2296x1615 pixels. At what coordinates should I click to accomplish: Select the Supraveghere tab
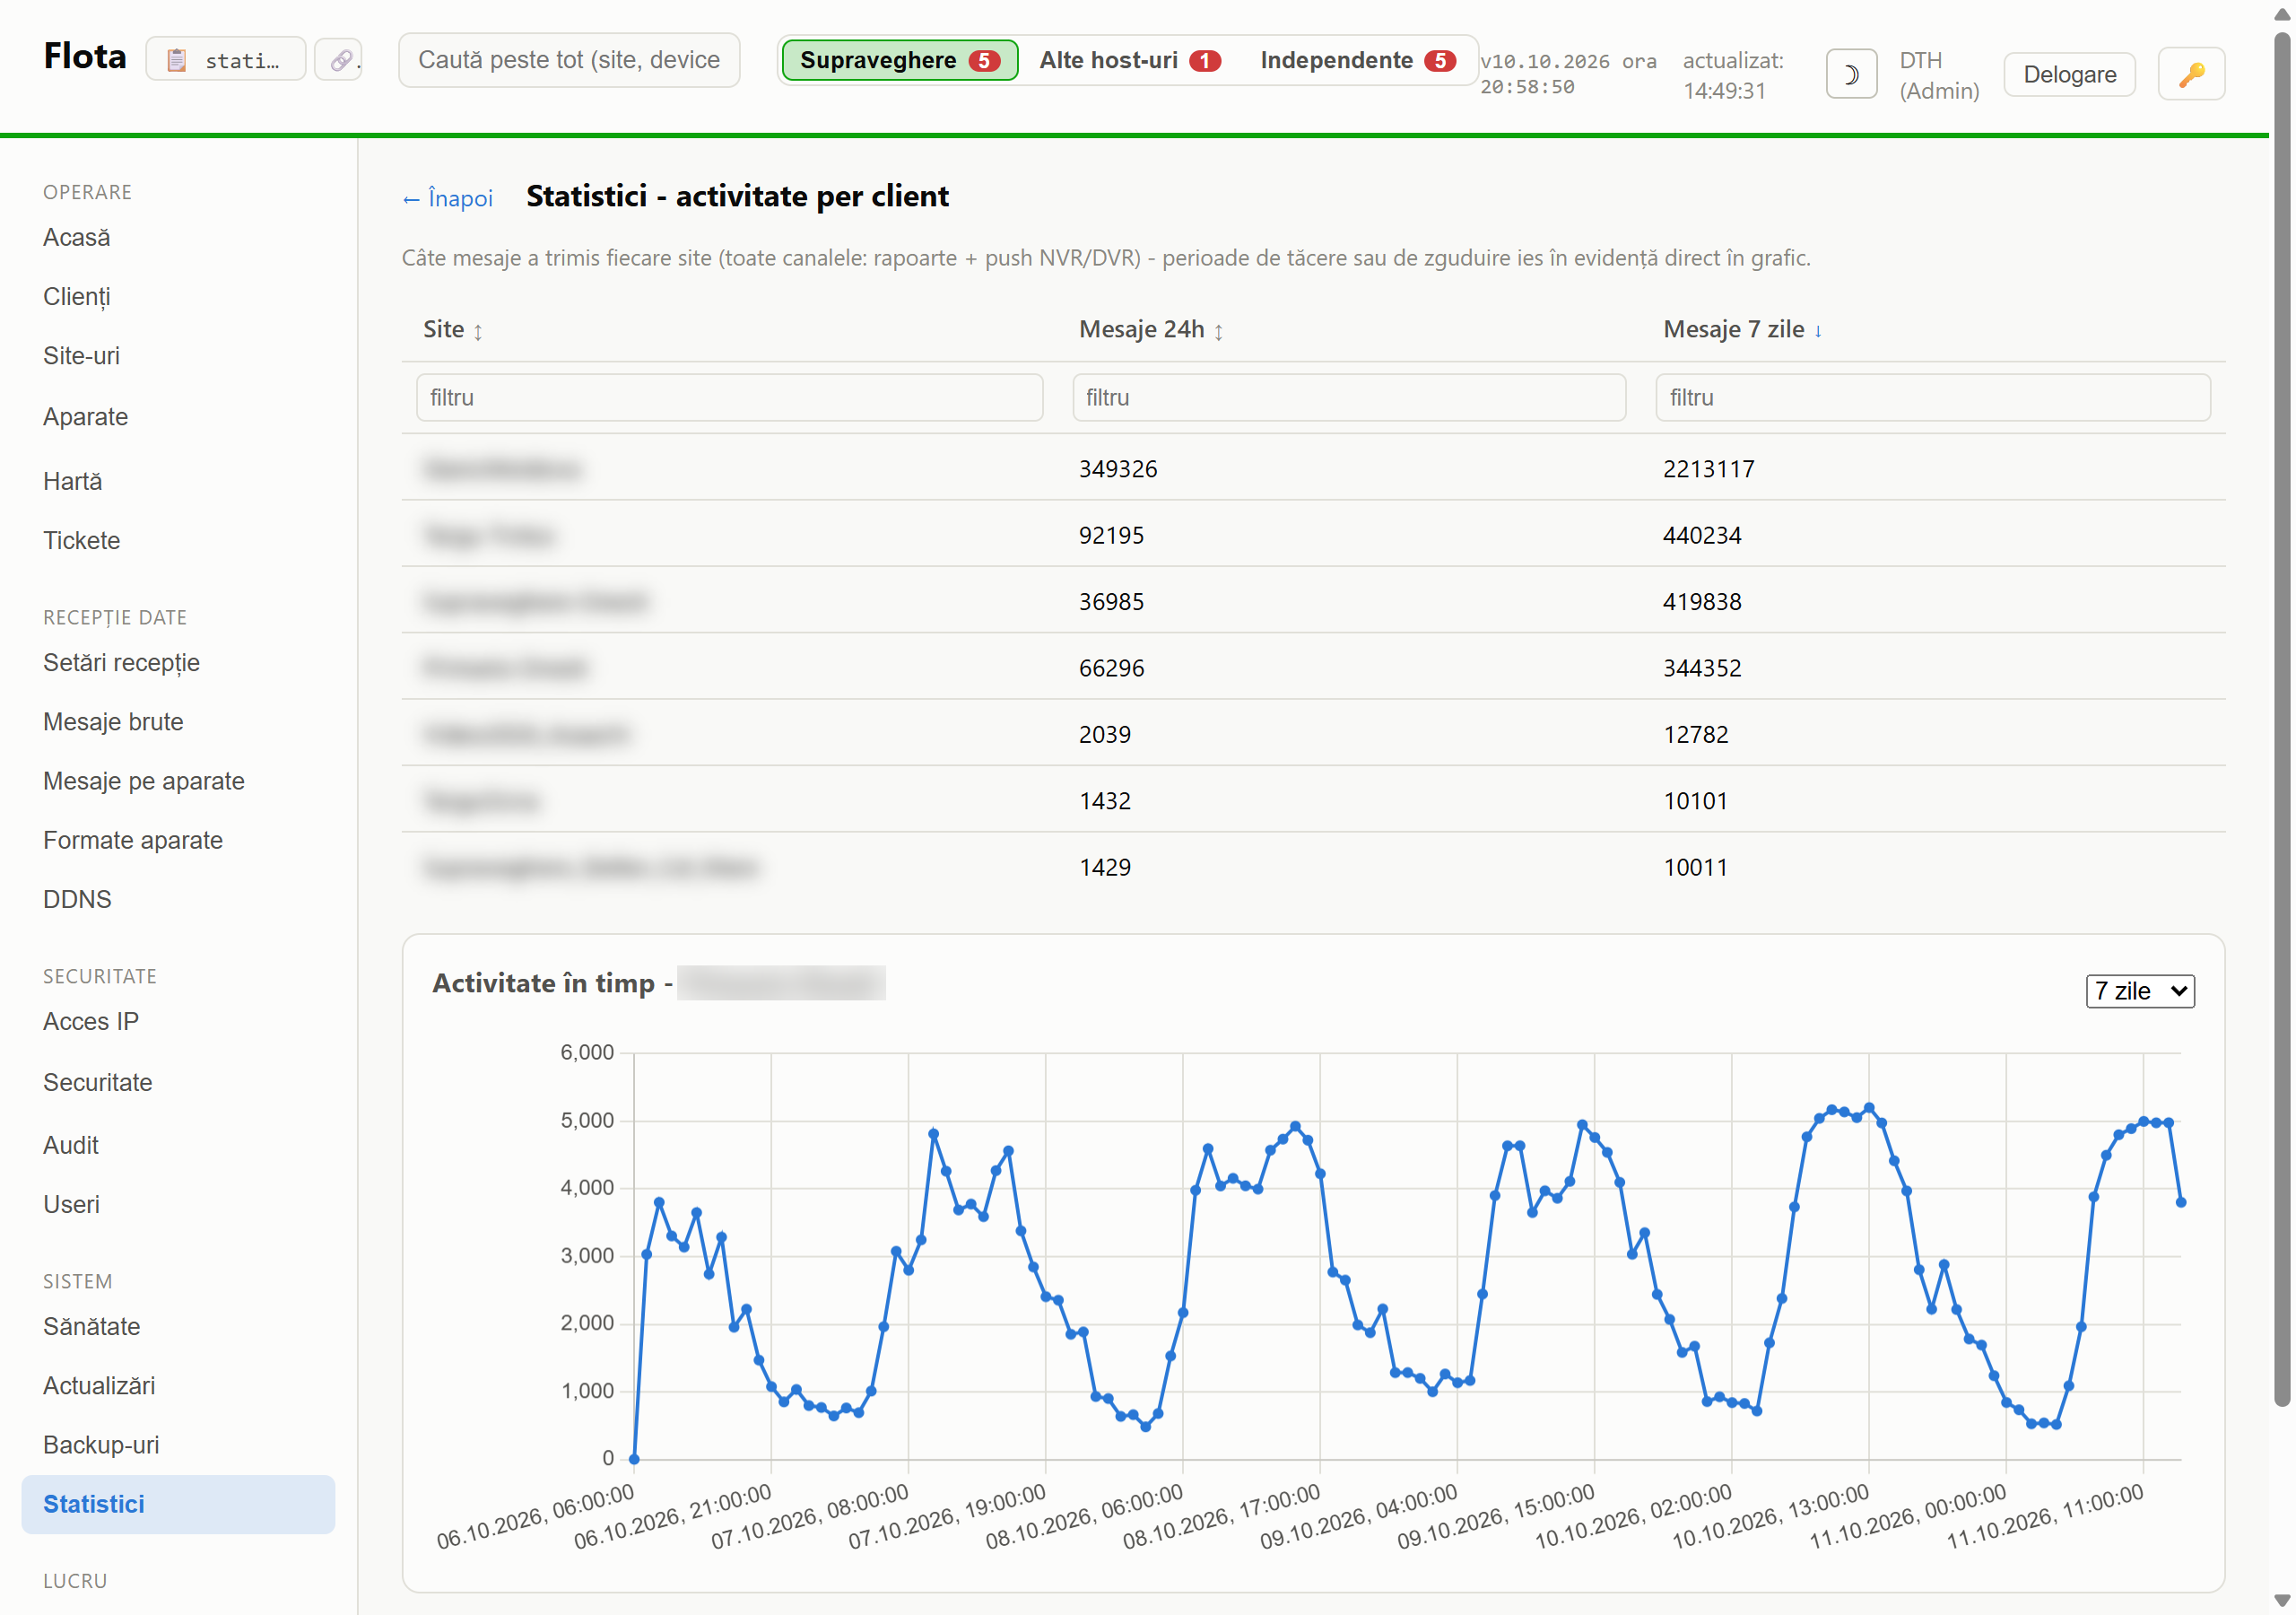coord(899,60)
